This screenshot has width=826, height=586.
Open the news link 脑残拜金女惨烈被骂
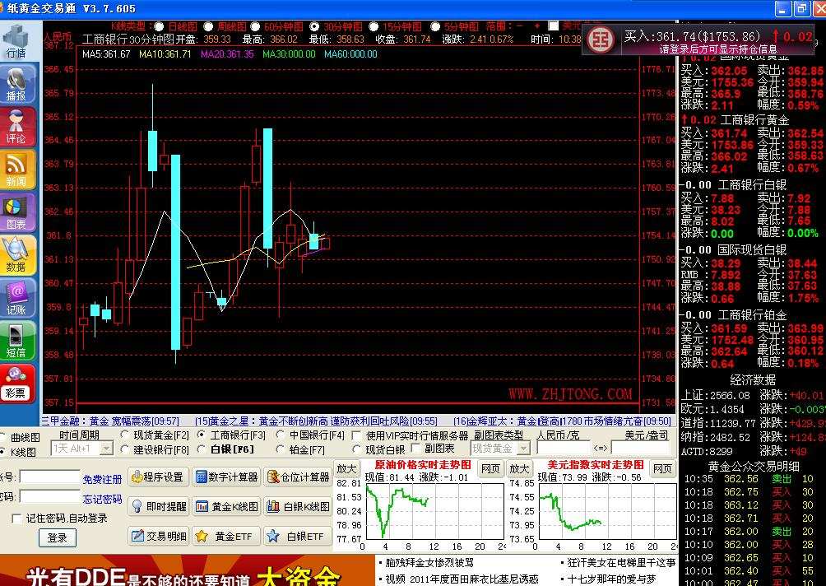click(429, 563)
